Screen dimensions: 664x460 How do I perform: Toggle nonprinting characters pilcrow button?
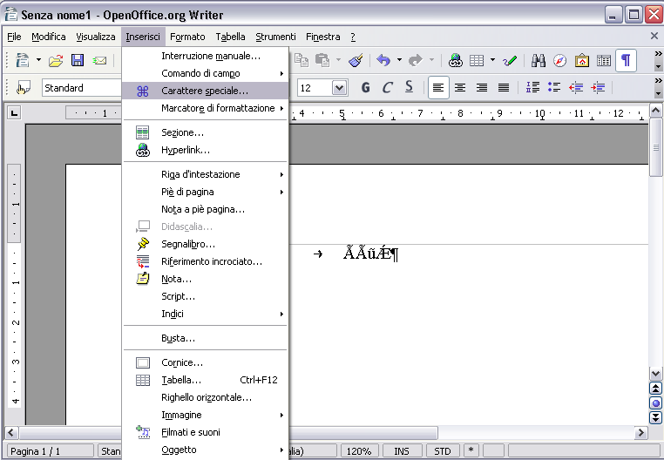[626, 61]
